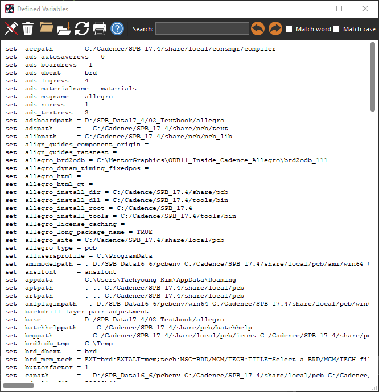379x392 pixels.
Task: Select the capath variable line
Action: pos(187,376)
